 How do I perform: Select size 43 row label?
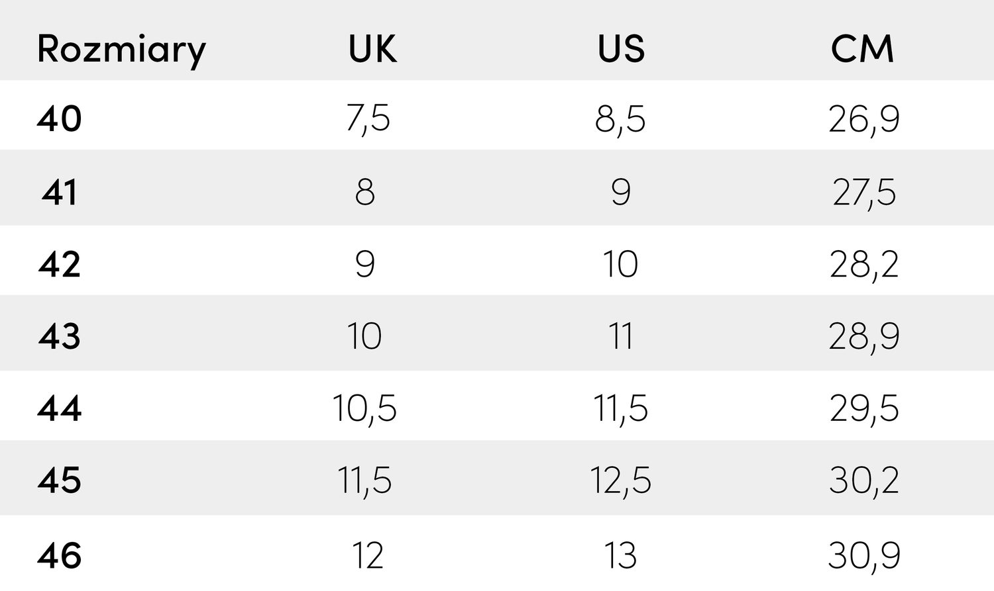coord(60,336)
